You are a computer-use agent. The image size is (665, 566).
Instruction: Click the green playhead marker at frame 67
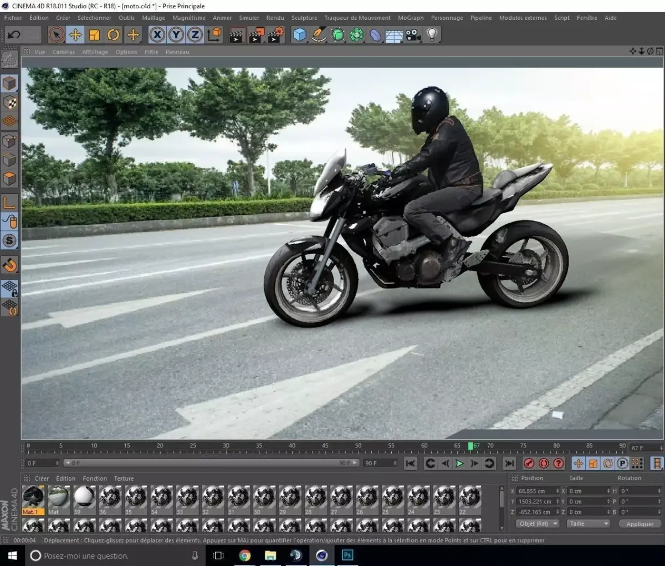(x=470, y=446)
